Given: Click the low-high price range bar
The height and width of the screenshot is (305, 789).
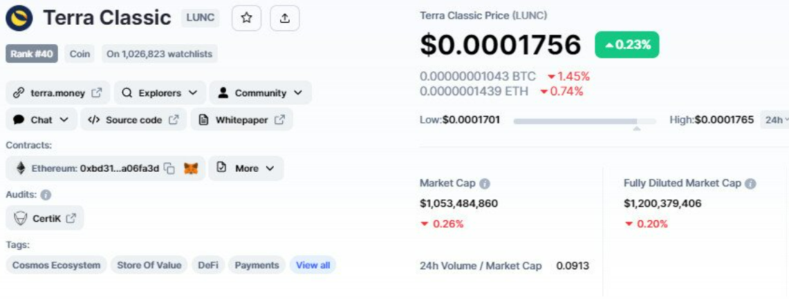Looking at the screenshot, I should click(585, 121).
